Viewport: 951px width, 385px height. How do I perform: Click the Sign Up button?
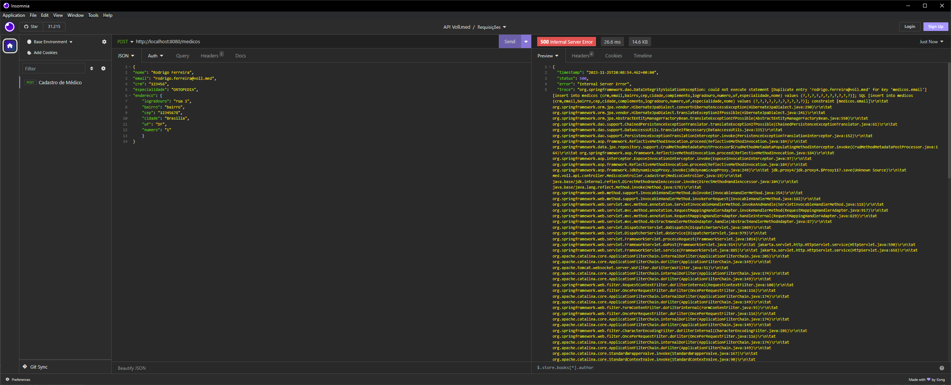pos(936,26)
